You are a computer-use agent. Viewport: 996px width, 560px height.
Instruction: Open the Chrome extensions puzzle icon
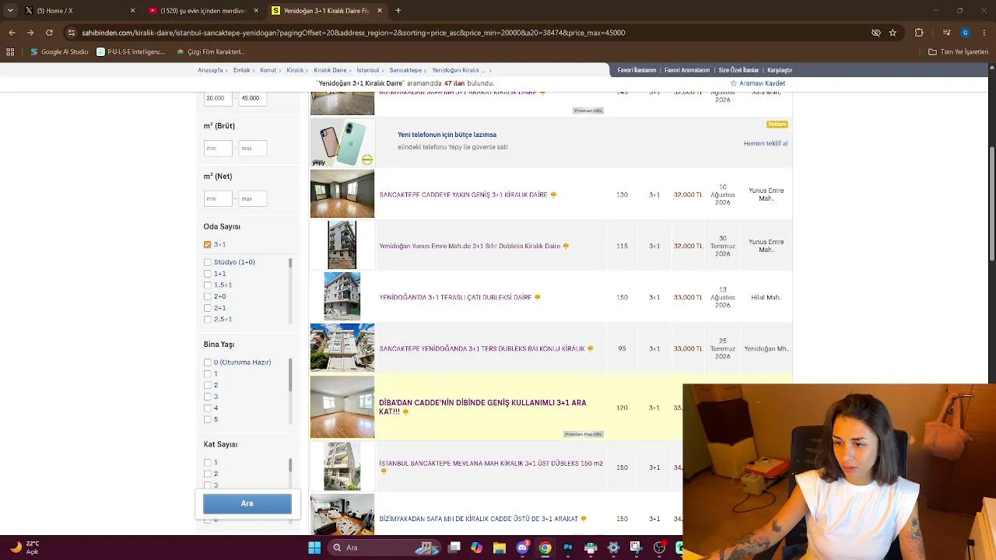(919, 33)
